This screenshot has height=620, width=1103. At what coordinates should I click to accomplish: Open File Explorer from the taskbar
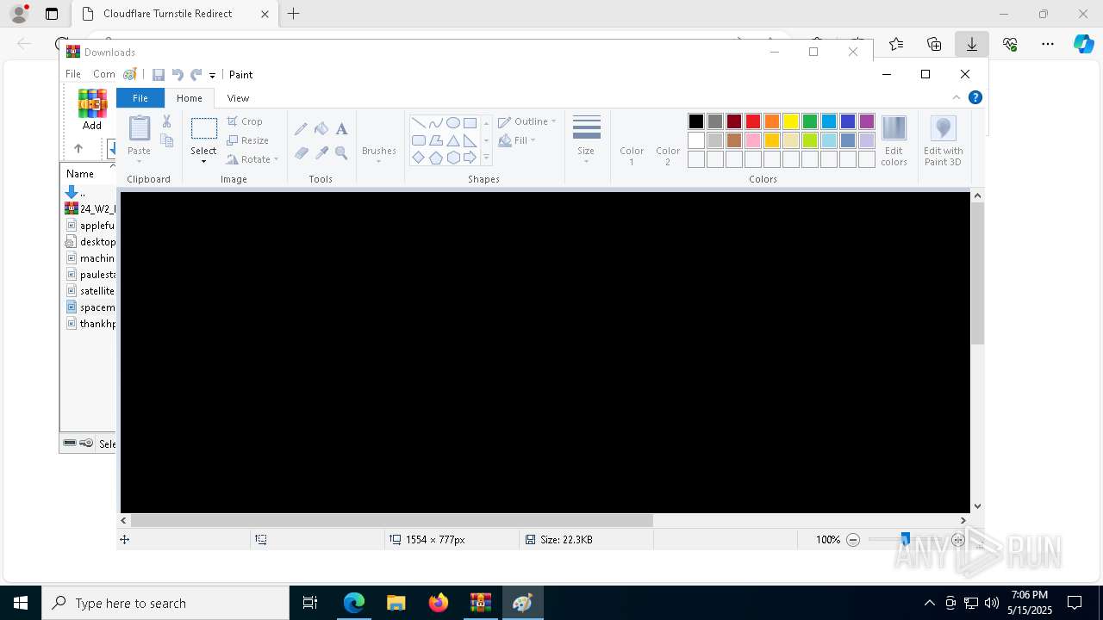point(396,603)
